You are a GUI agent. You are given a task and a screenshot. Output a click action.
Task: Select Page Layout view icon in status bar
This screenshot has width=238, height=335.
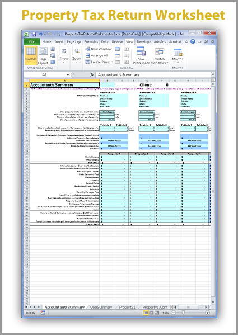(151, 313)
